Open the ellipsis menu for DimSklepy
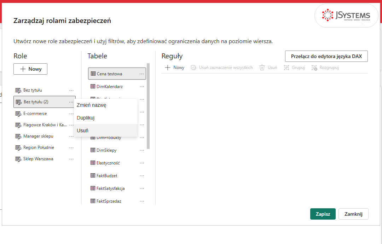 point(142,150)
